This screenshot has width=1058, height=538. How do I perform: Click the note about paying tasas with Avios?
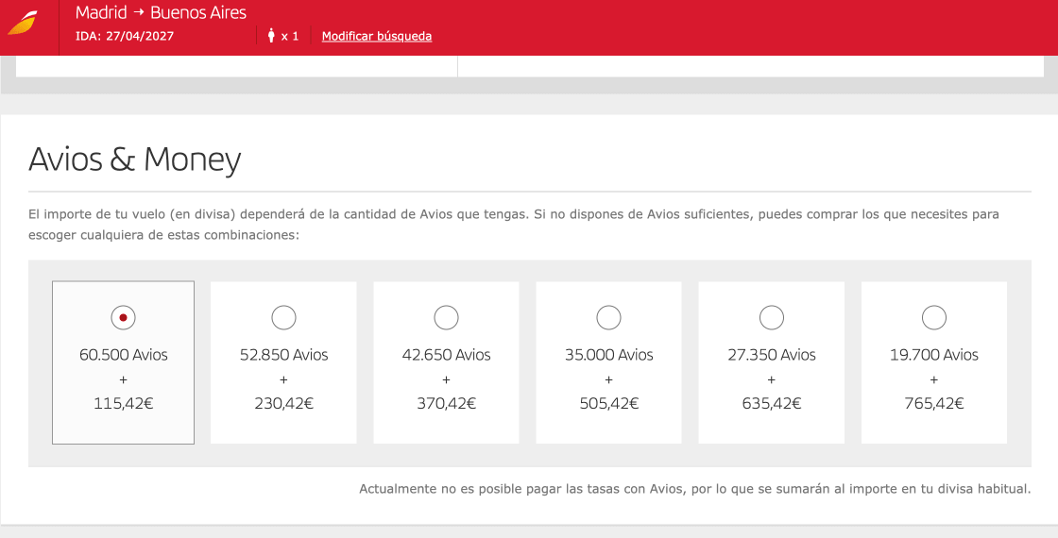point(695,489)
